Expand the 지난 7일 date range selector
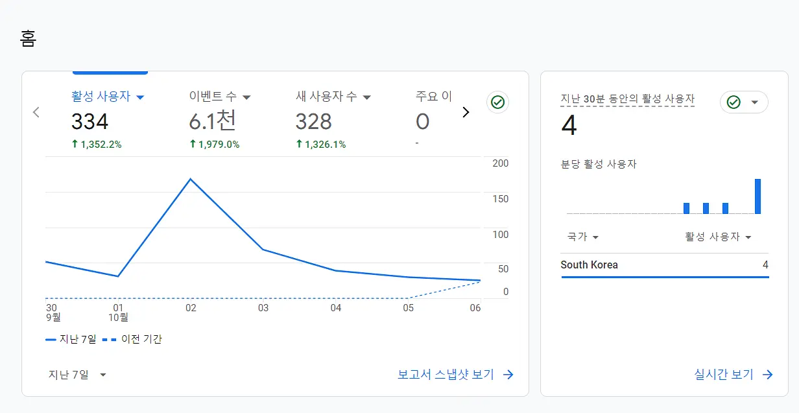799x413 pixels. [77, 375]
